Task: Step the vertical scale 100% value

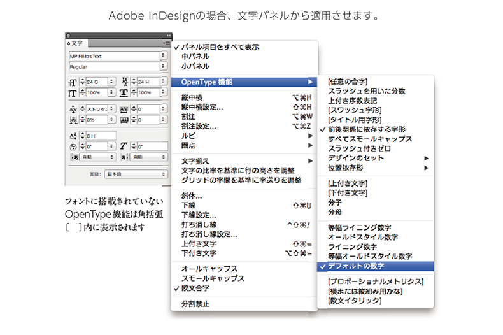Action: coord(82,93)
